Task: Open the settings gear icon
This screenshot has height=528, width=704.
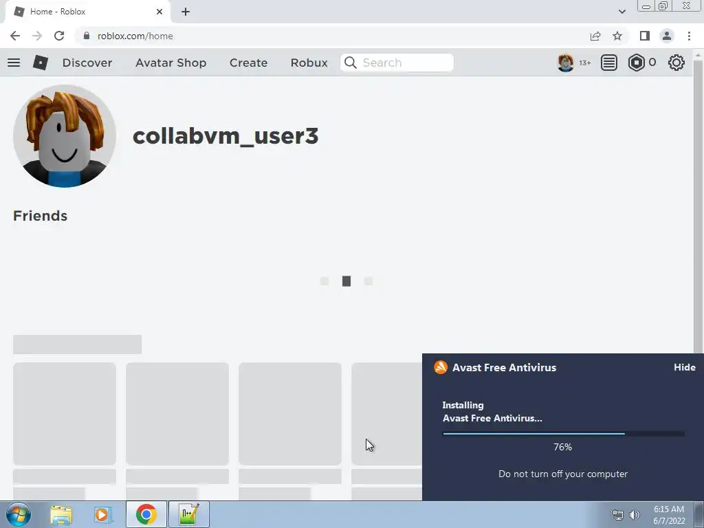Action: point(676,63)
